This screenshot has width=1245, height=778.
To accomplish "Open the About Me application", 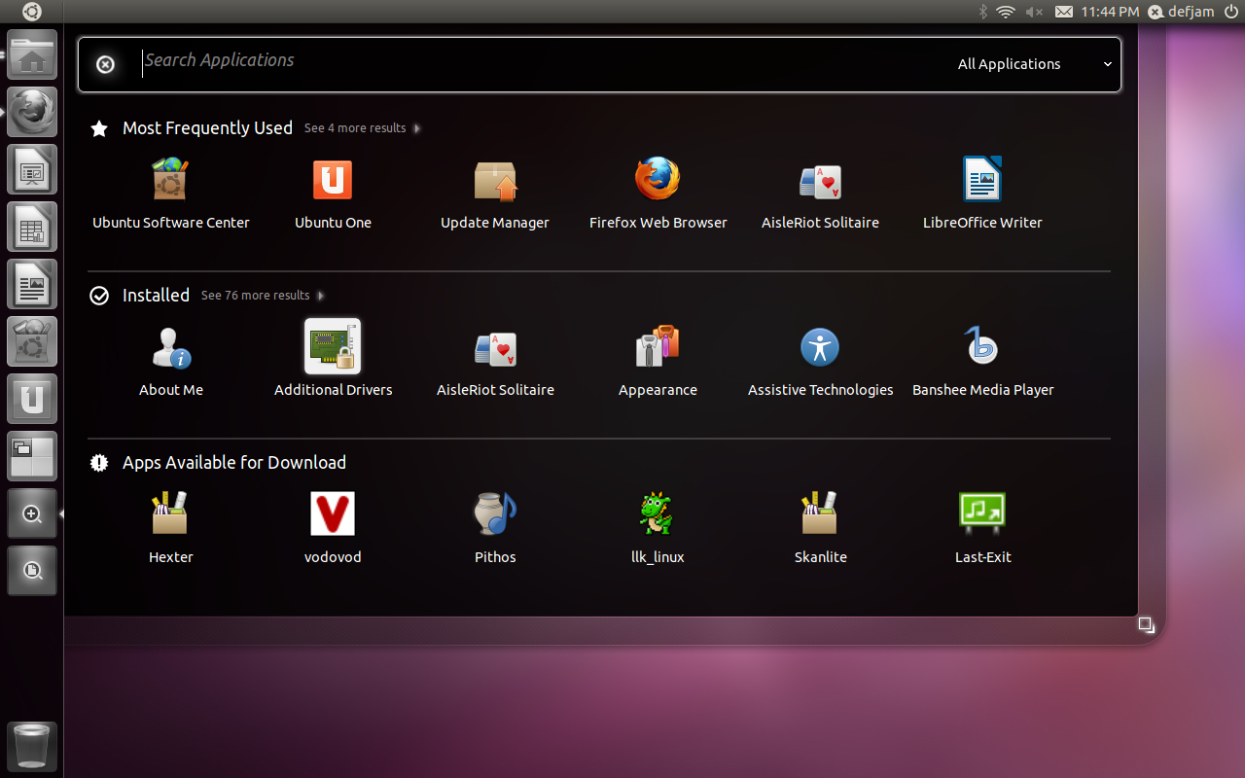I will click(171, 362).
